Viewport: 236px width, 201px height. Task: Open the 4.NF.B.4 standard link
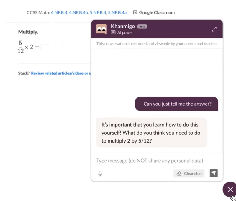pos(59,12)
